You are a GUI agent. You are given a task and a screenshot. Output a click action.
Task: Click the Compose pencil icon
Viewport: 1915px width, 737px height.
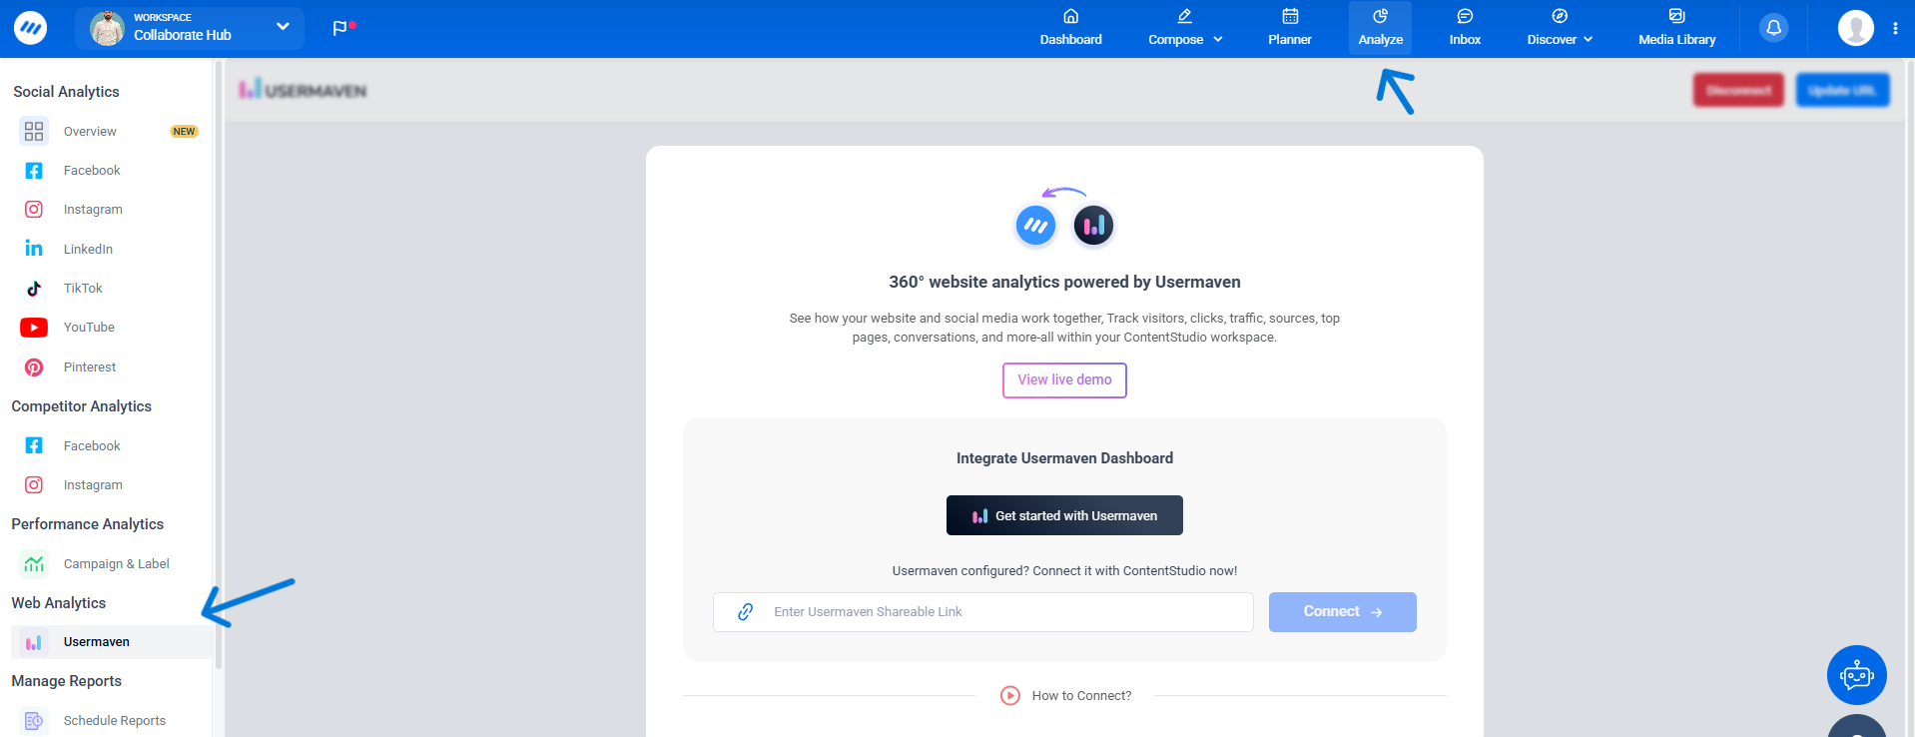tap(1184, 16)
